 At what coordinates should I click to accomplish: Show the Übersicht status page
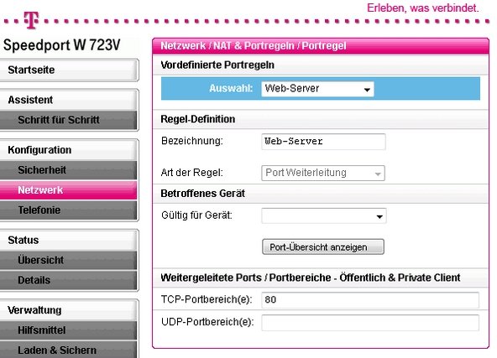click(x=69, y=260)
